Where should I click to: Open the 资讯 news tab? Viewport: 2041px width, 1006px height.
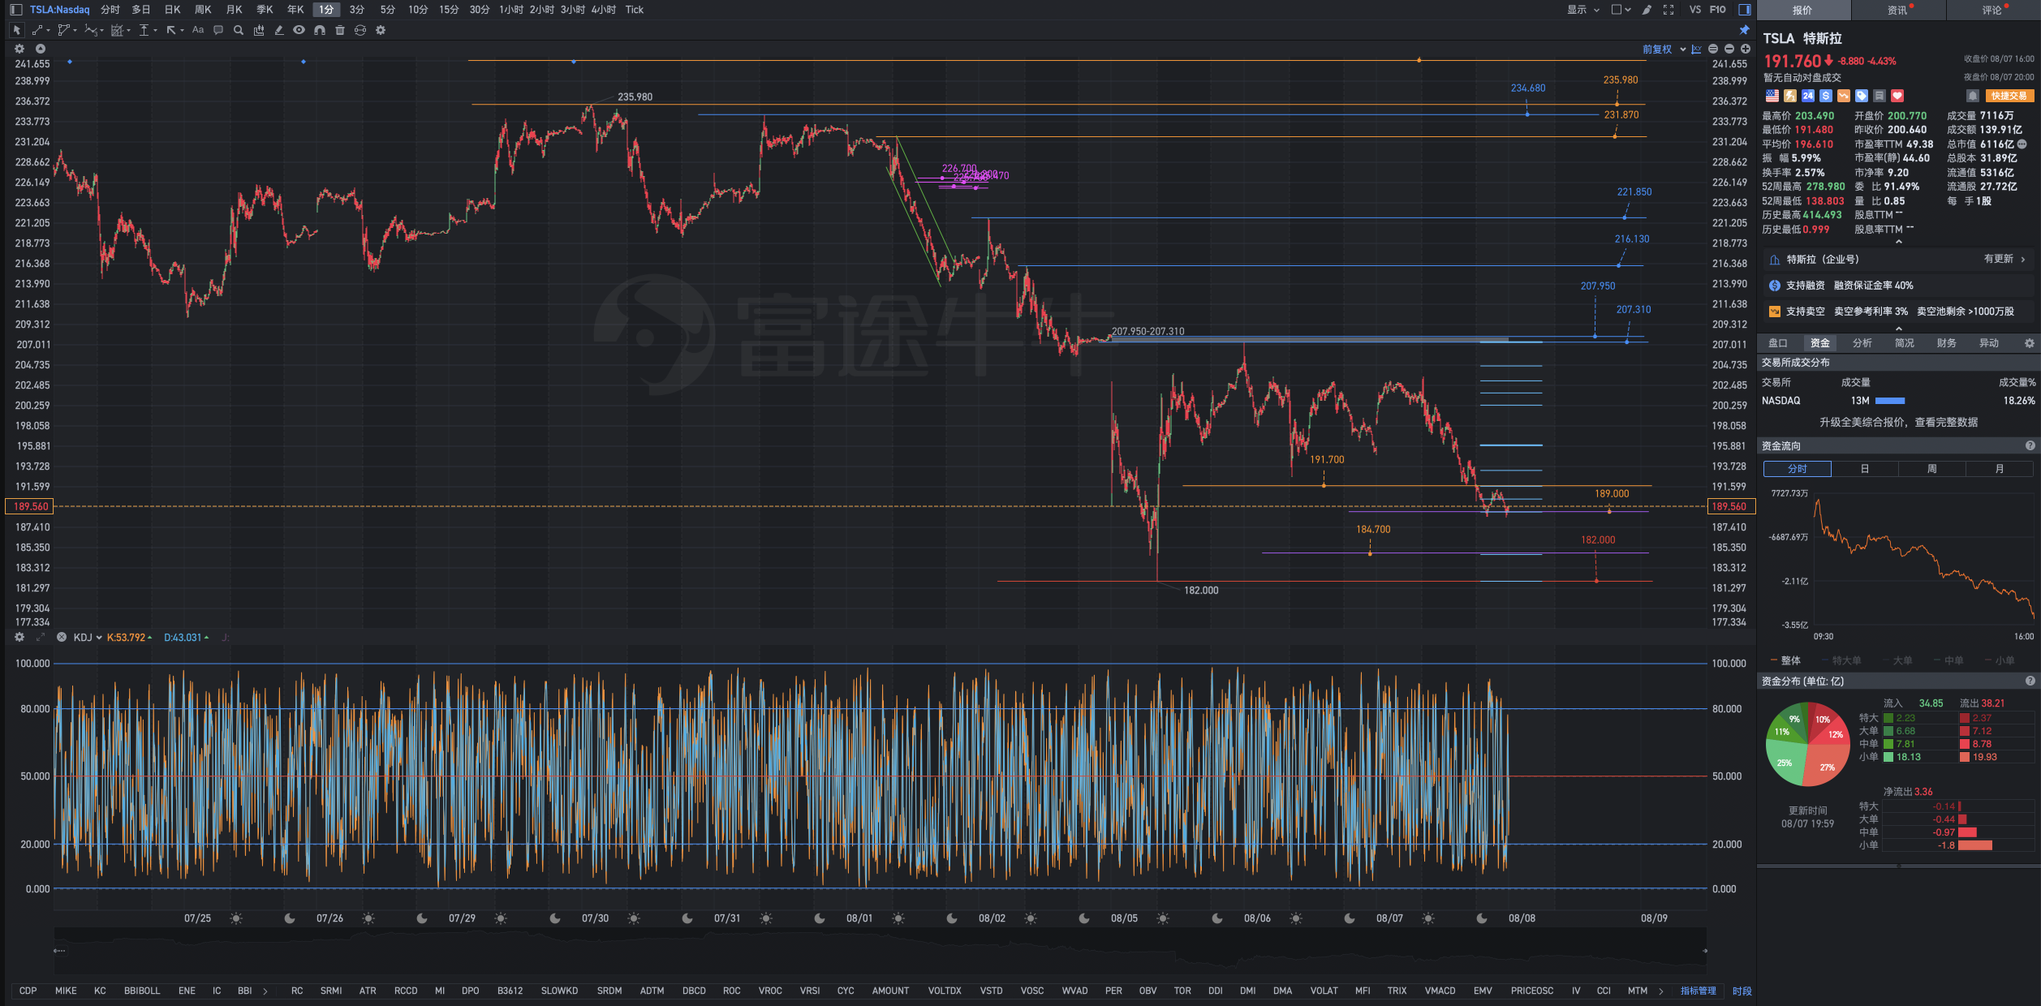tap(1898, 10)
